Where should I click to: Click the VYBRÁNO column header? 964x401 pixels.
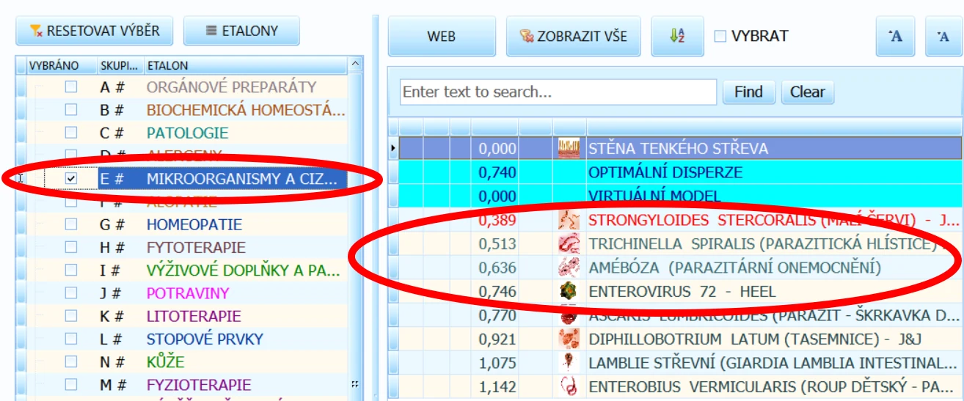coord(62,65)
